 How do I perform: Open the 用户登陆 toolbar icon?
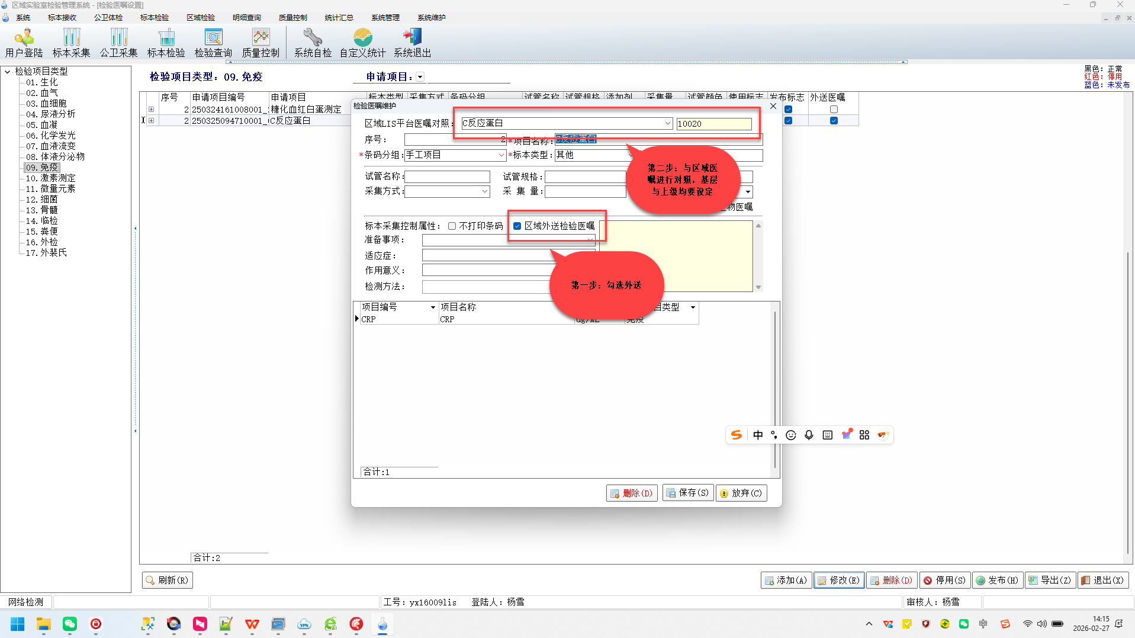click(x=24, y=43)
